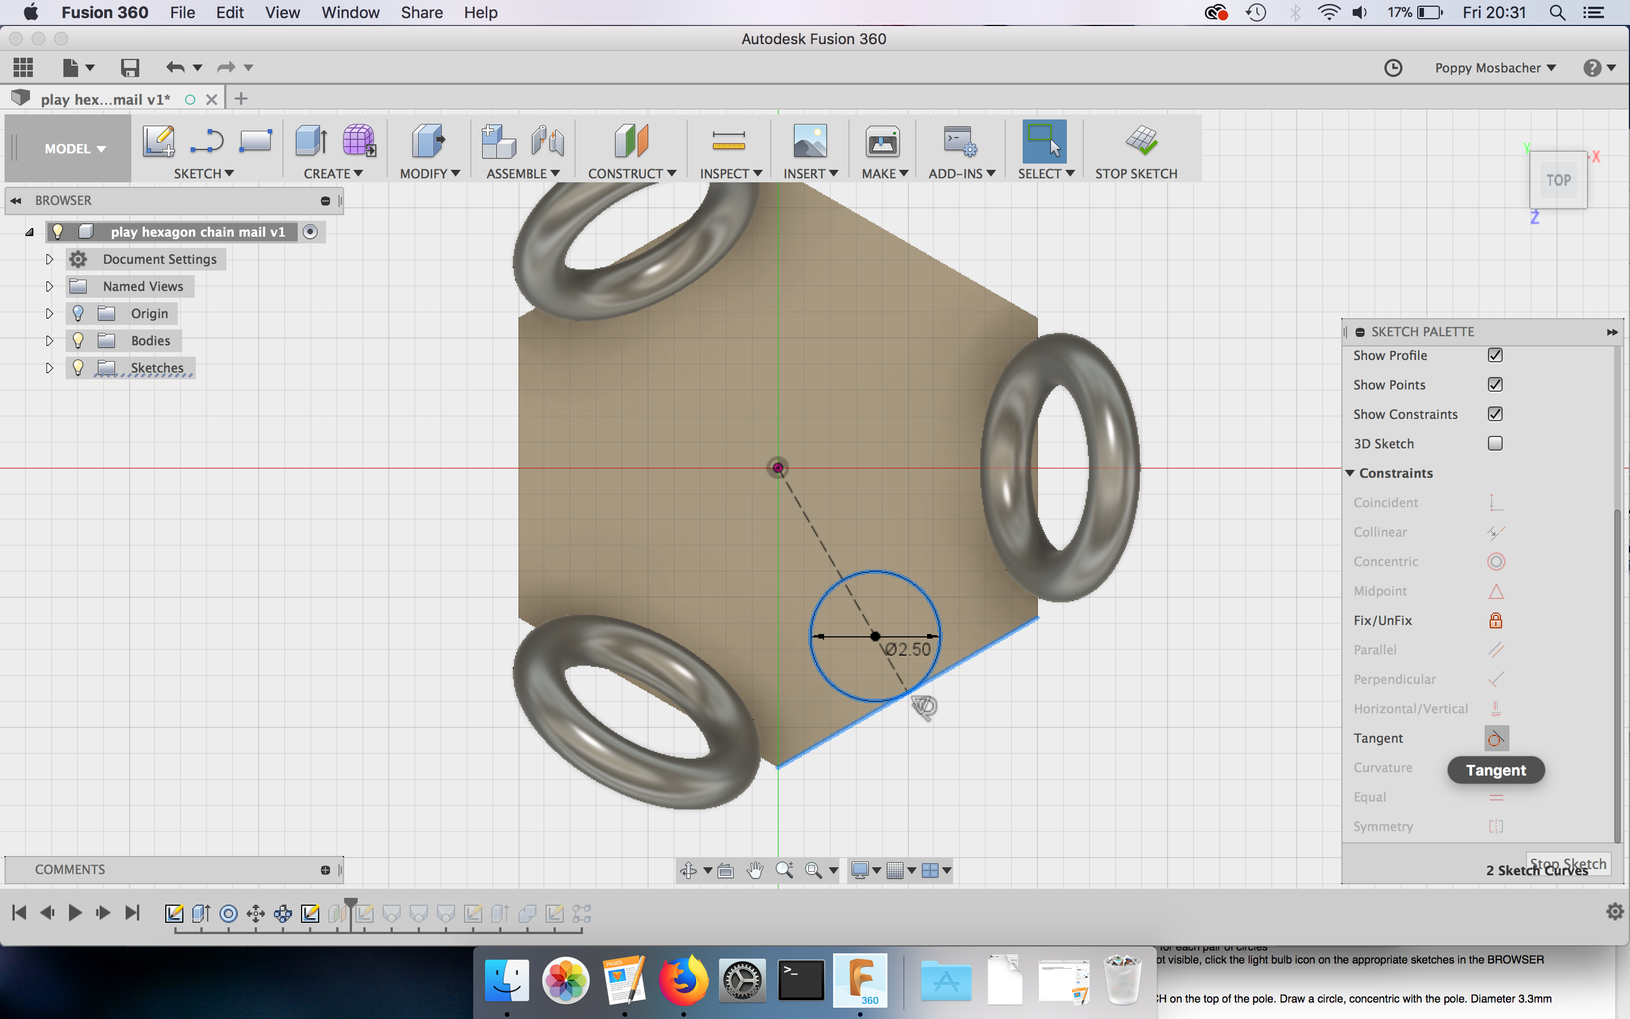This screenshot has width=1630, height=1019.
Task: Click the Modify tool icon
Action: click(x=427, y=140)
